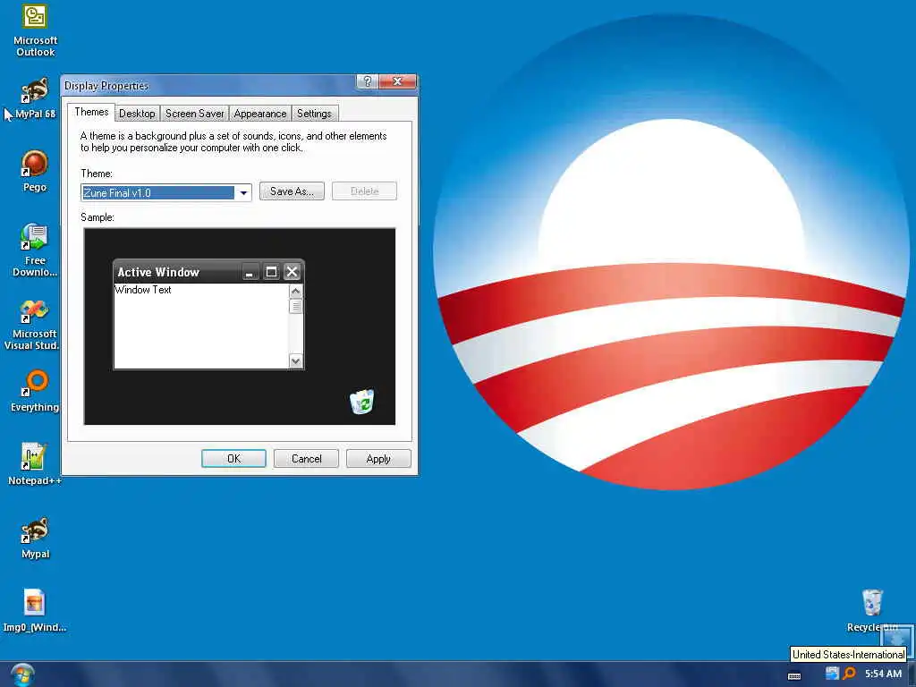916x687 pixels.
Task: Click the orange Everything magnifier tray icon
Action: tap(849, 674)
